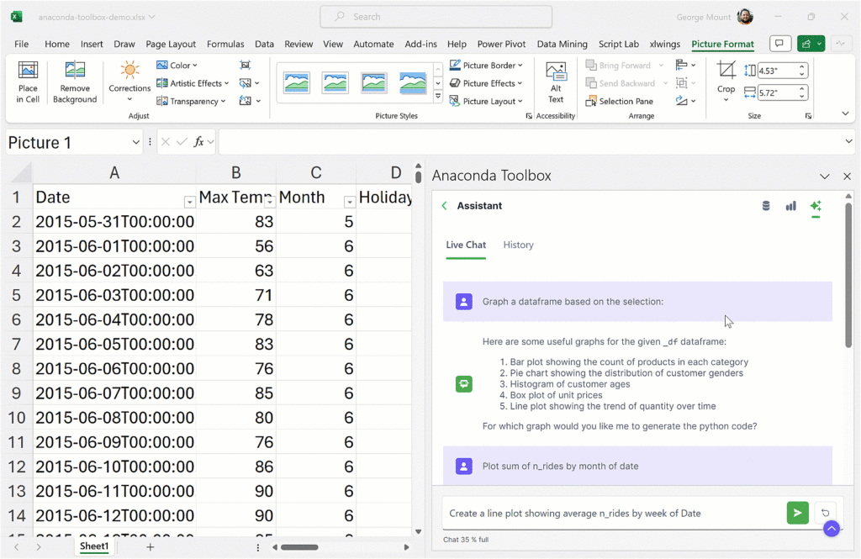This screenshot has width=861, height=559.
Task: Click the reset chat icon beside send
Action: (x=827, y=513)
